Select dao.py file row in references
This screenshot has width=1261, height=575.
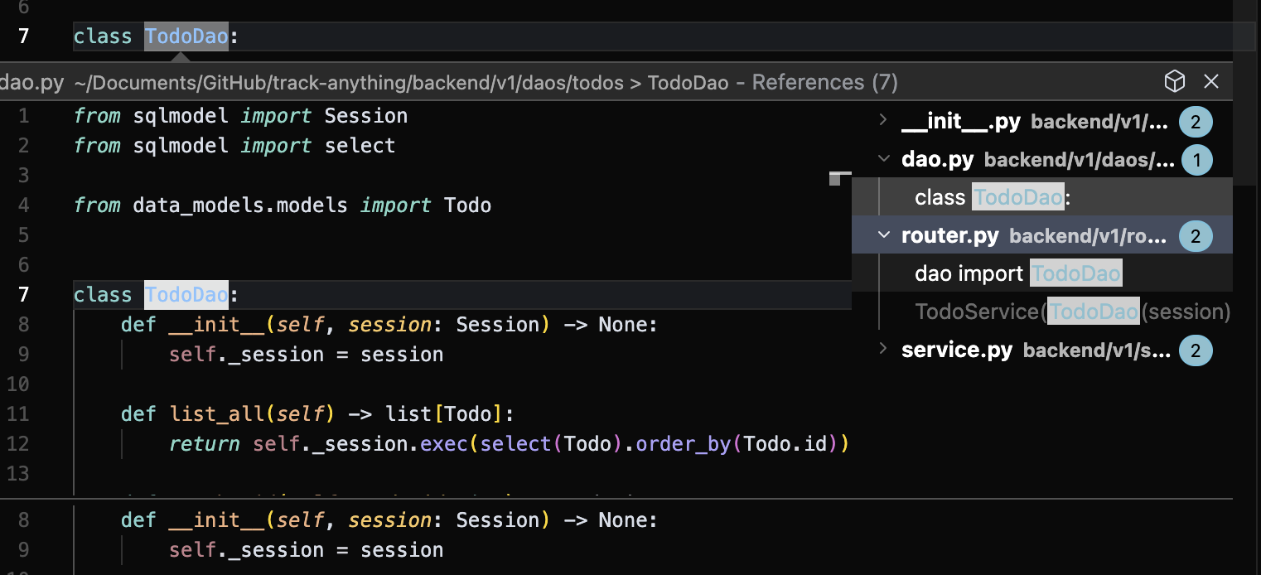pyautogui.click(x=1042, y=159)
